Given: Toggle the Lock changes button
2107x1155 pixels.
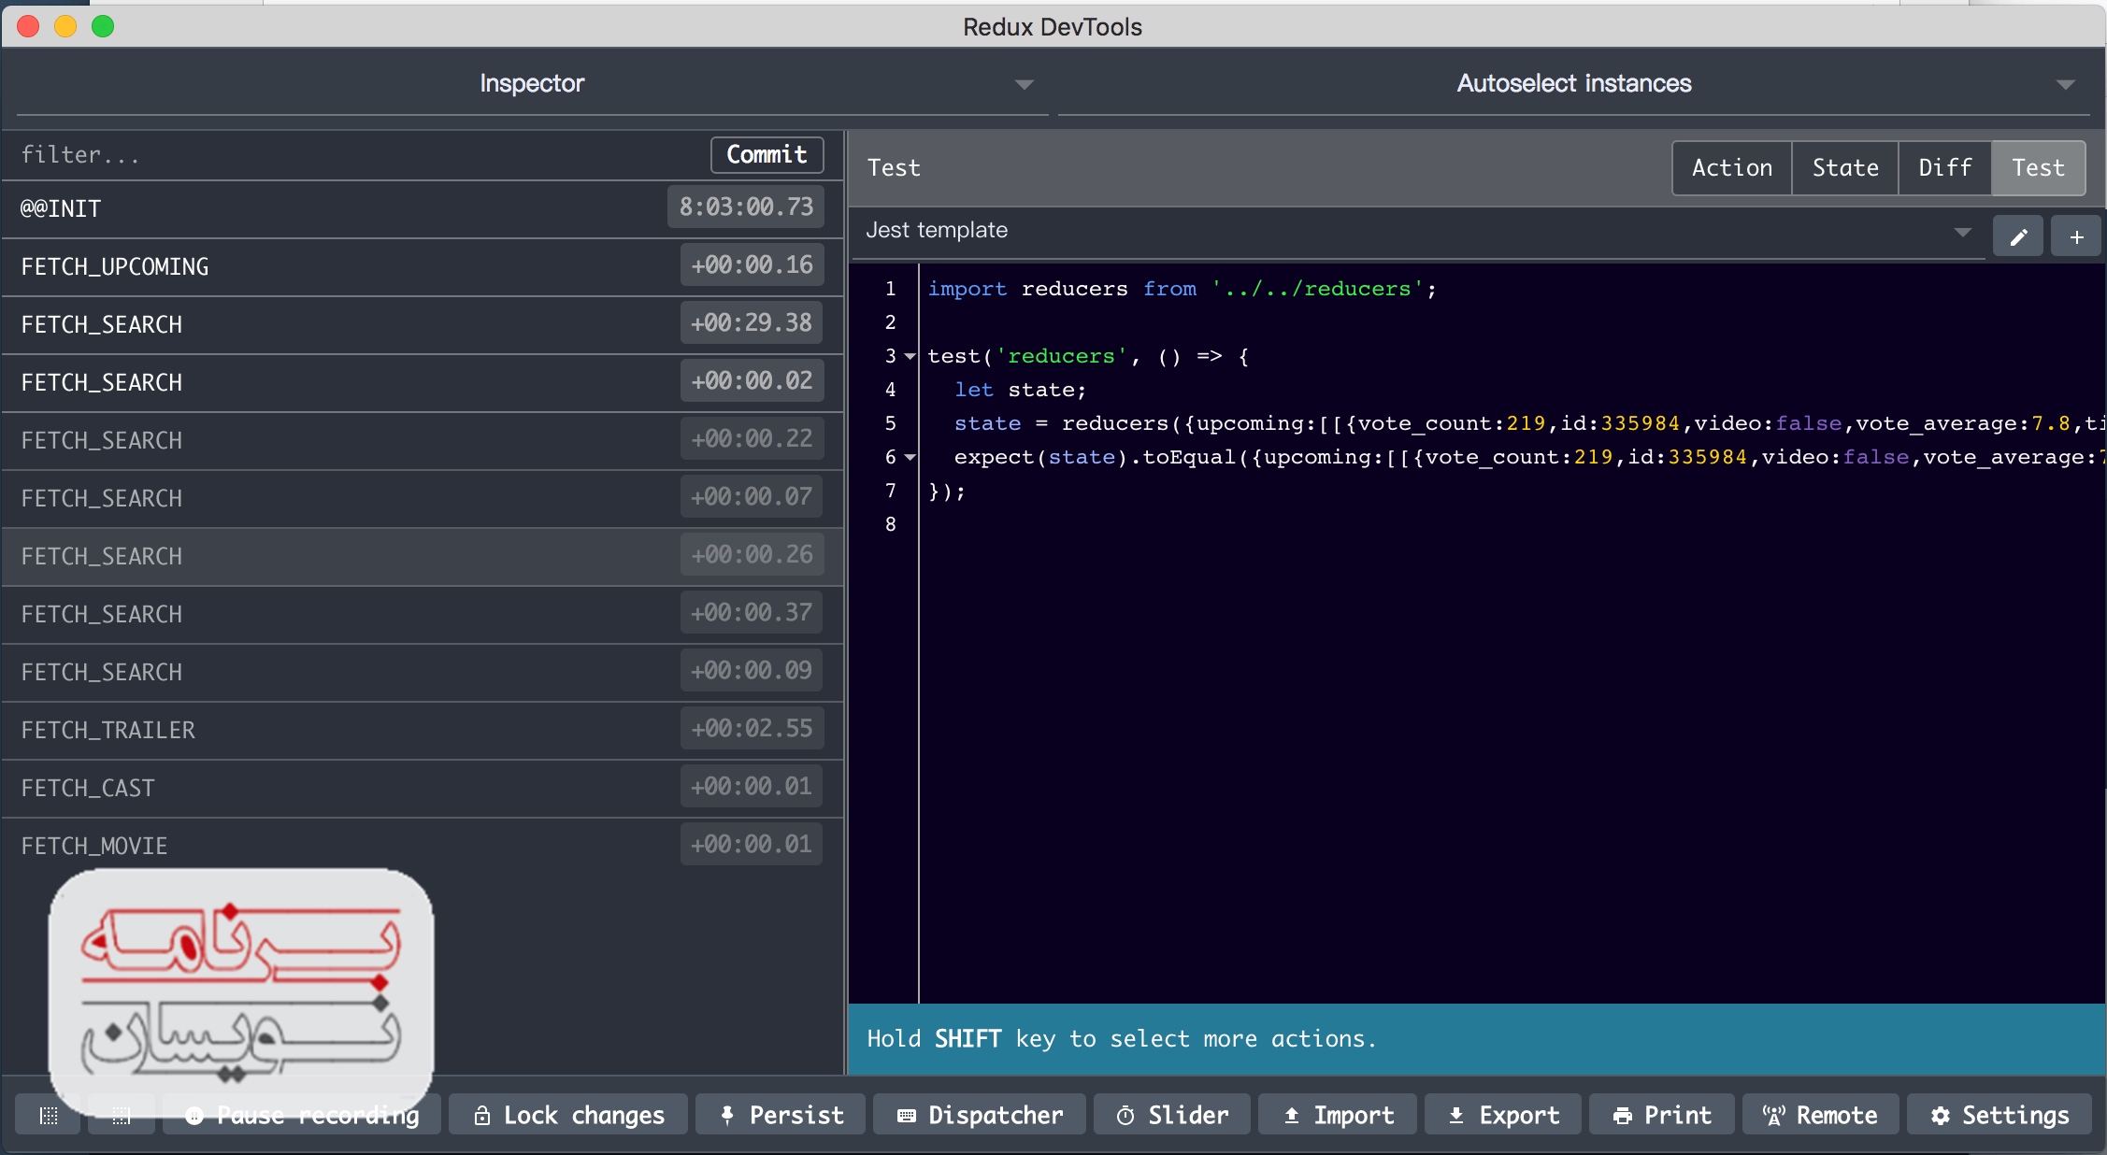Looking at the screenshot, I should coord(568,1115).
